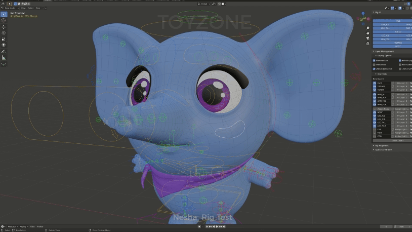The image size is (412, 232).
Task: Click the blue Z axis on navigation gizmo
Action: [x=363, y=13]
